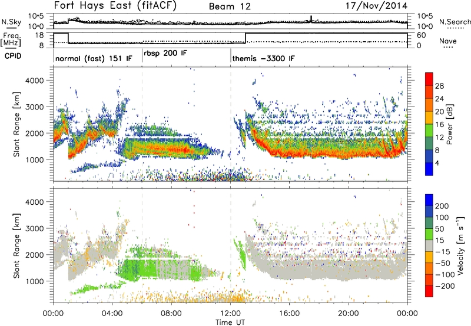Click the 08:00 time axis label
The height and width of the screenshot is (326, 471).
[171, 314]
